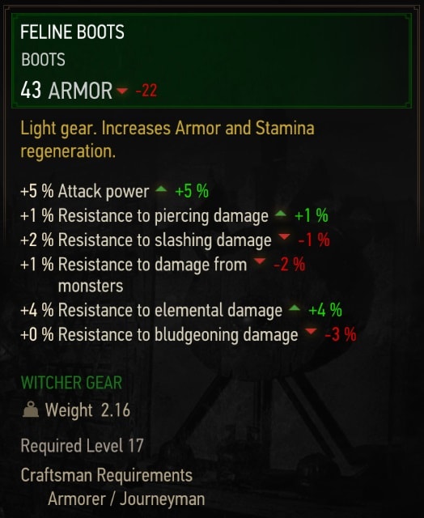Image resolution: width=424 pixels, height=518 pixels.
Task: Click Craftsman Requirements heading
Action: [107, 475]
